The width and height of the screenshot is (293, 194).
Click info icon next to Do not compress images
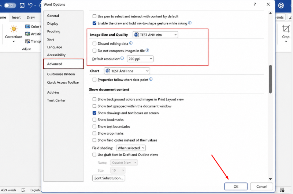147,50
